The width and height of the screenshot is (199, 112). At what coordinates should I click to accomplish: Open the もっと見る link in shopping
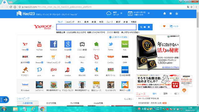128,99
